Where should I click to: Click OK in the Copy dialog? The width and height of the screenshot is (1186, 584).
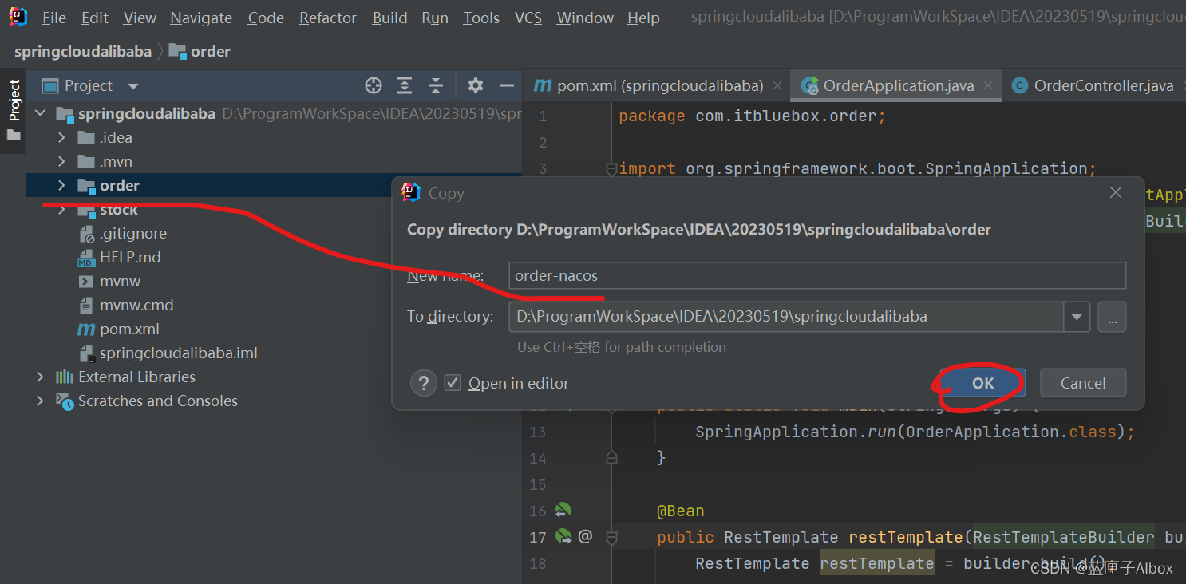[982, 383]
